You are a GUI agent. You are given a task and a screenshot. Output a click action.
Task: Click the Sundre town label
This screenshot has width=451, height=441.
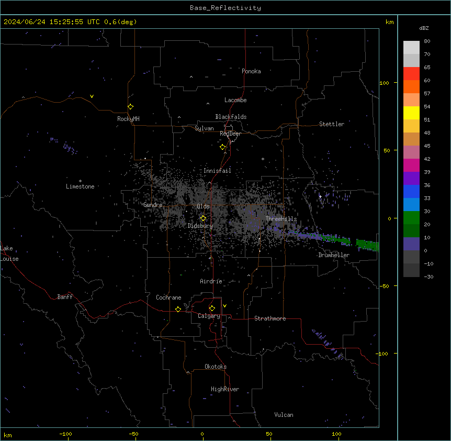point(153,205)
